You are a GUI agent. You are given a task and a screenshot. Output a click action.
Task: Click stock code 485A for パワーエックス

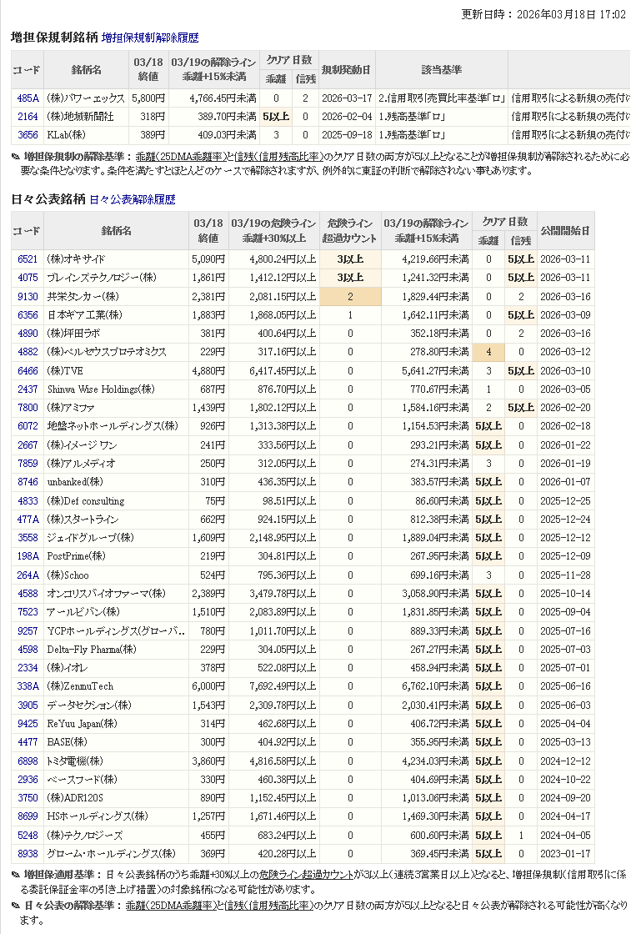[28, 98]
